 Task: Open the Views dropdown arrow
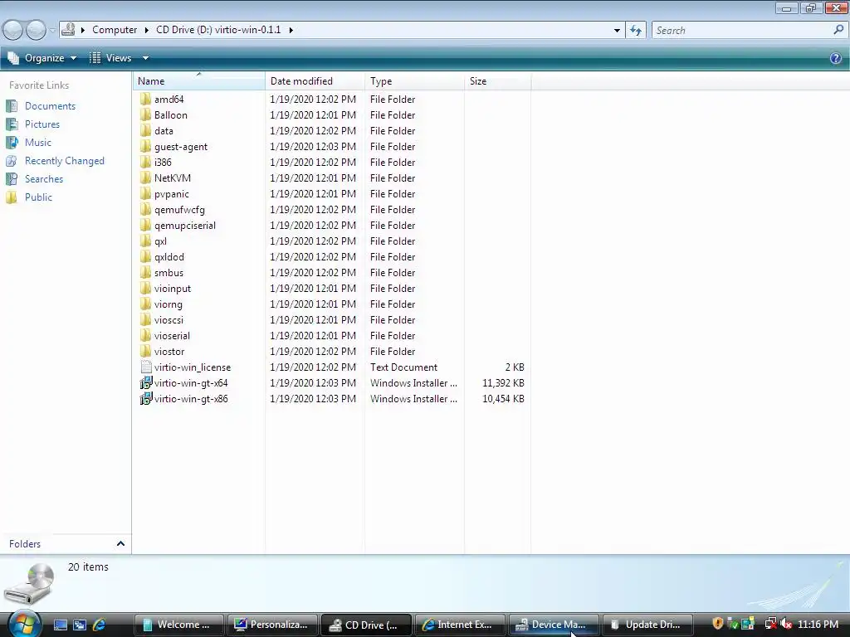[x=145, y=58]
